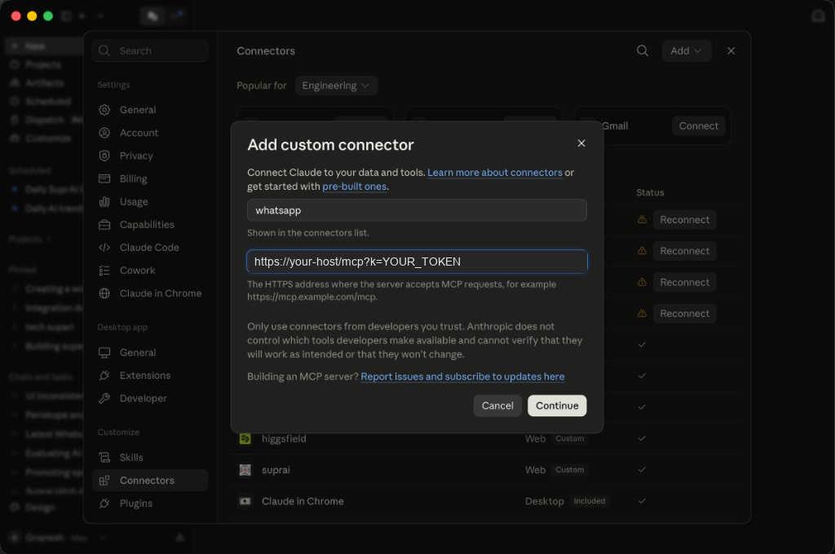Open the Add dropdown button

686,51
